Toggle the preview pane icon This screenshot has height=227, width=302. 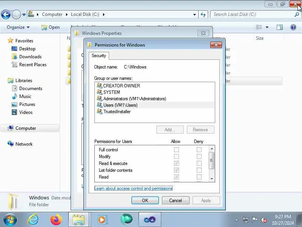[279, 27]
